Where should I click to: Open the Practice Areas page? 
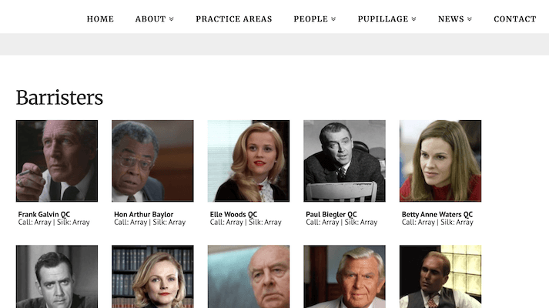pyautogui.click(x=234, y=19)
